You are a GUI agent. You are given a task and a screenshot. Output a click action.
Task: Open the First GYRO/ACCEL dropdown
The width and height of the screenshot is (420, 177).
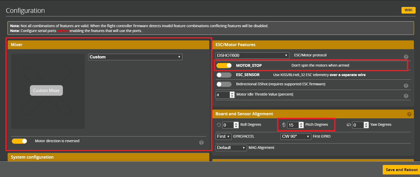click(x=223, y=137)
